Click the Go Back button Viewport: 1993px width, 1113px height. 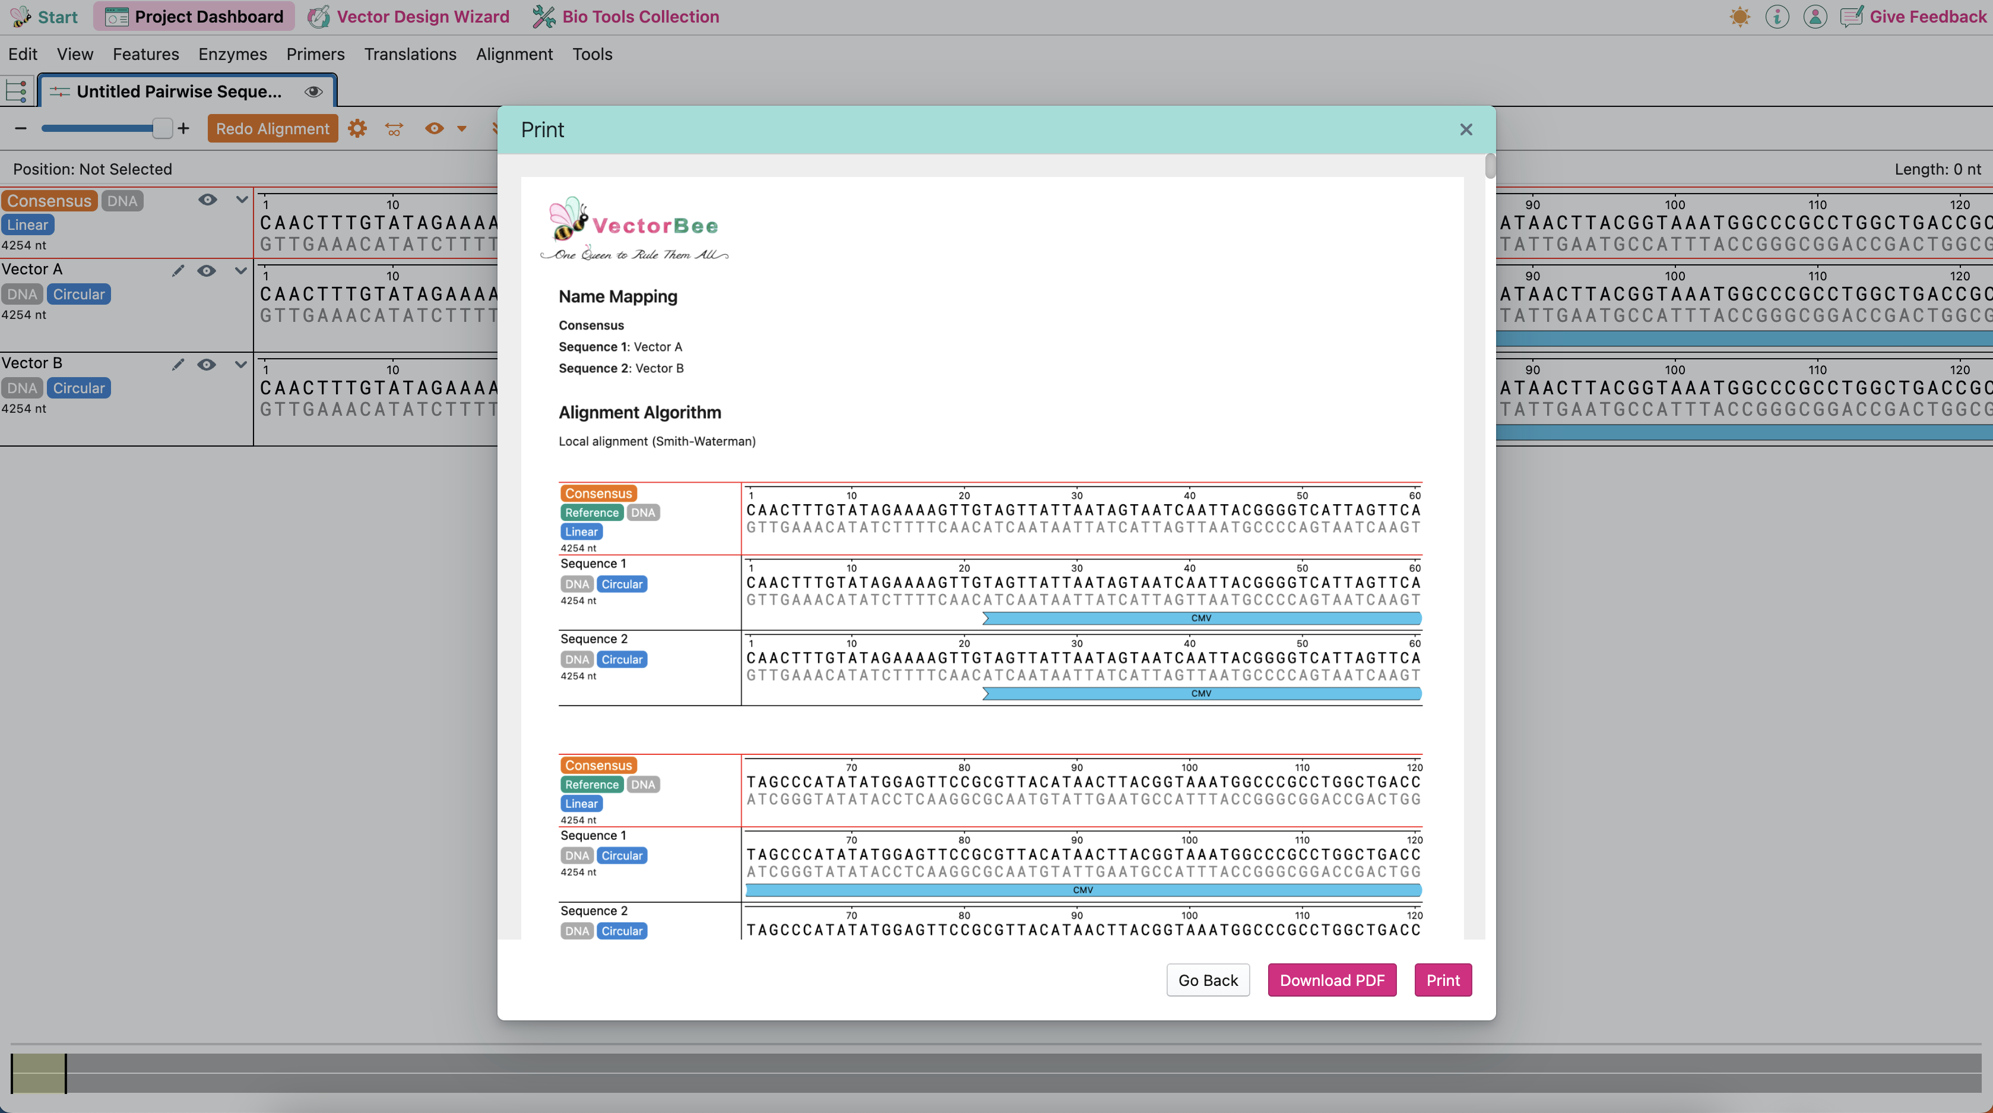coord(1207,980)
